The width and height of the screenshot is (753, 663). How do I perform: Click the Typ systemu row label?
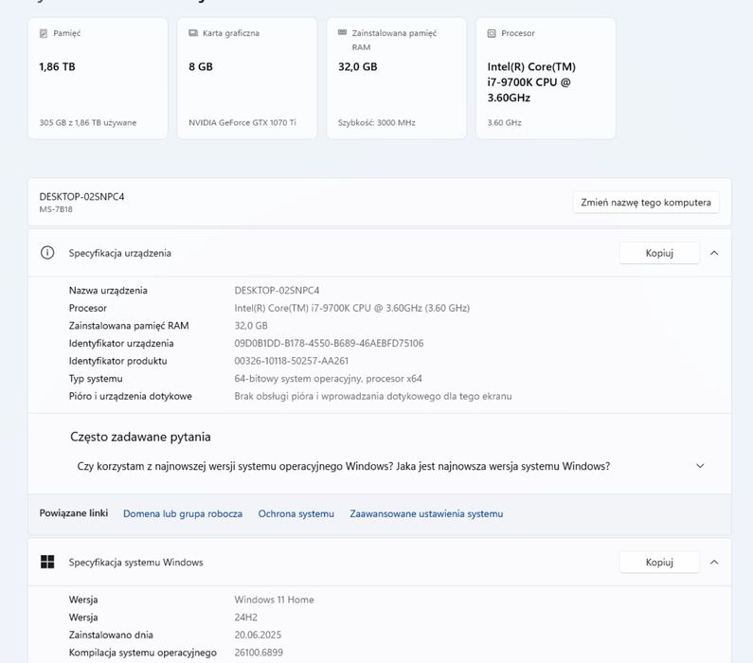96,379
